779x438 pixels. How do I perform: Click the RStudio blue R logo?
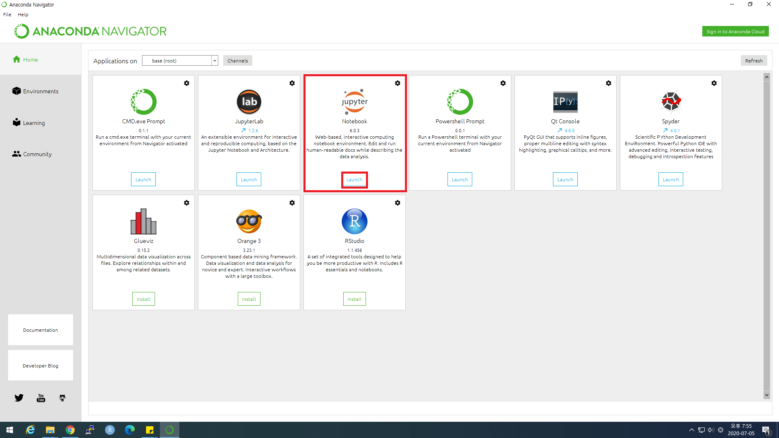pos(355,221)
